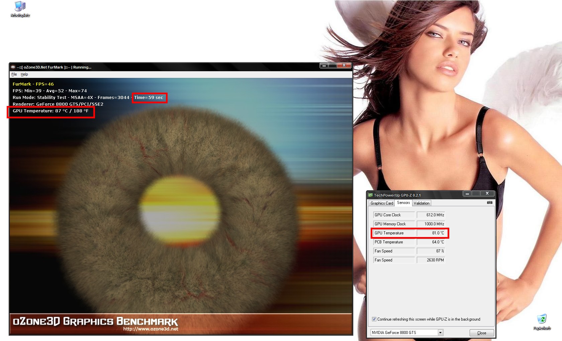
Task: Switch to the Graphics Card tab
Action: coord(382,203)
